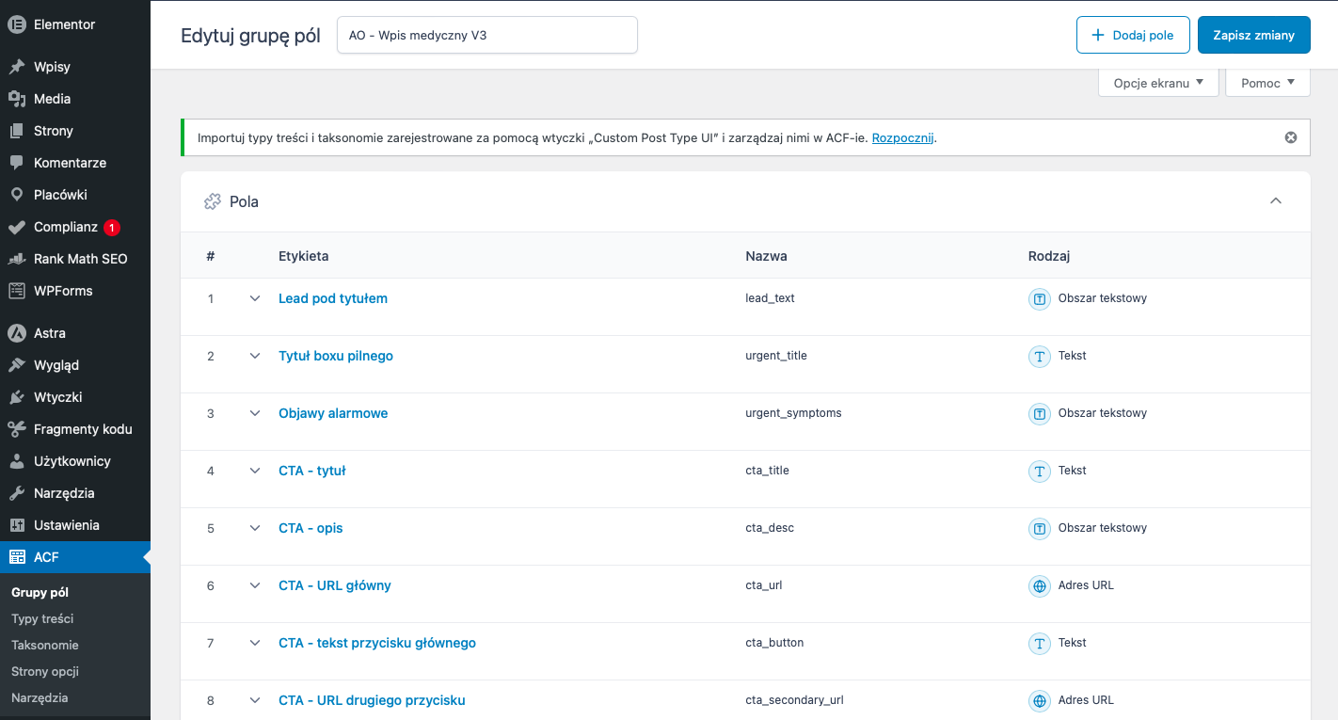
Task: Expand the CTA - opis field row
Action: [254, 528]
